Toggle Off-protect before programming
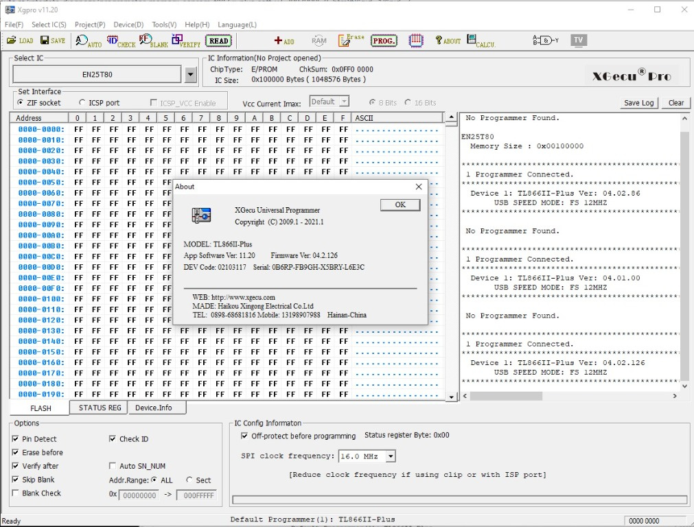 click(x=244, y=436)
